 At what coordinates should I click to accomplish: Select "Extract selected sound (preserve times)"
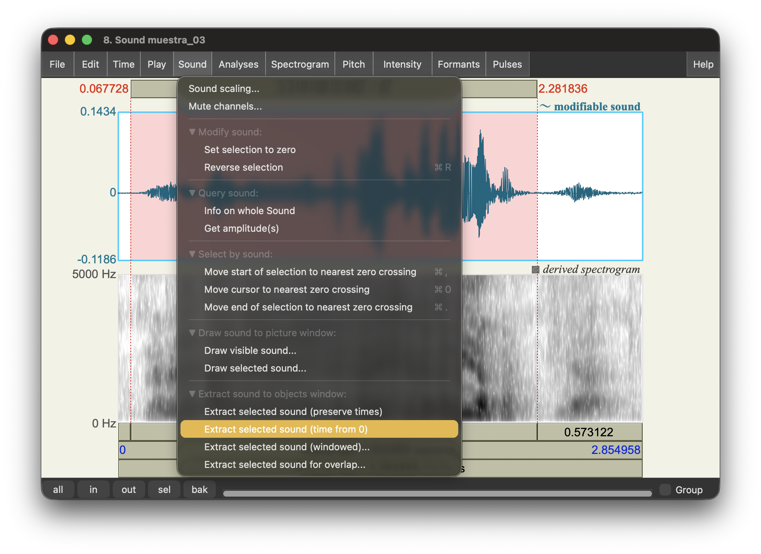pos(294,411)
